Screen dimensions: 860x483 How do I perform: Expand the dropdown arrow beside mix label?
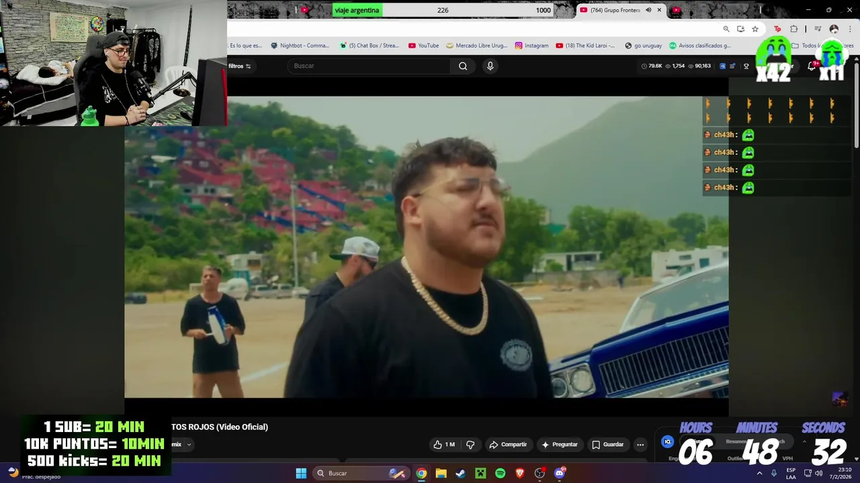(x=189, y=444)
